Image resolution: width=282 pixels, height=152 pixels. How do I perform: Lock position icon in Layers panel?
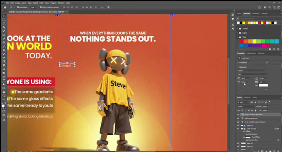point(249,111)
